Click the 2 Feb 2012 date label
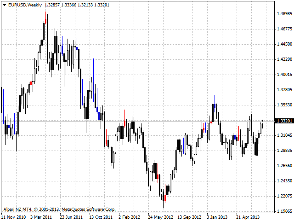 pos(130,217)
